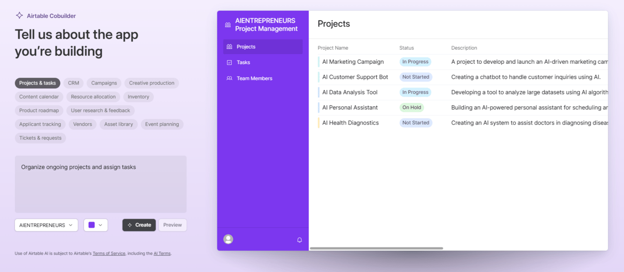Click the app description text field

tap(100, 184)
